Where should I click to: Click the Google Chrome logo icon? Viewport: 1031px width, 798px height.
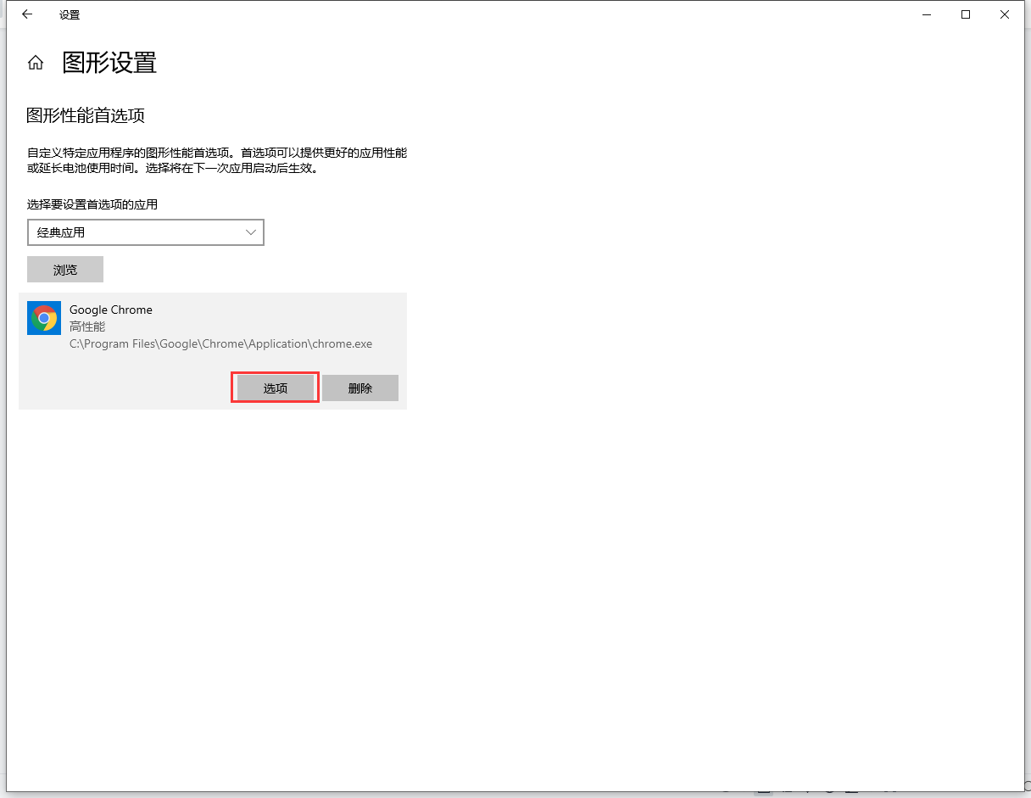point(44,318)
